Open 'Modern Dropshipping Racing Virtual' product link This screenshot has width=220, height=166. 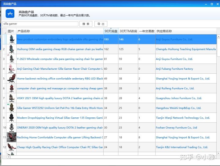click(x=60, y=118)
